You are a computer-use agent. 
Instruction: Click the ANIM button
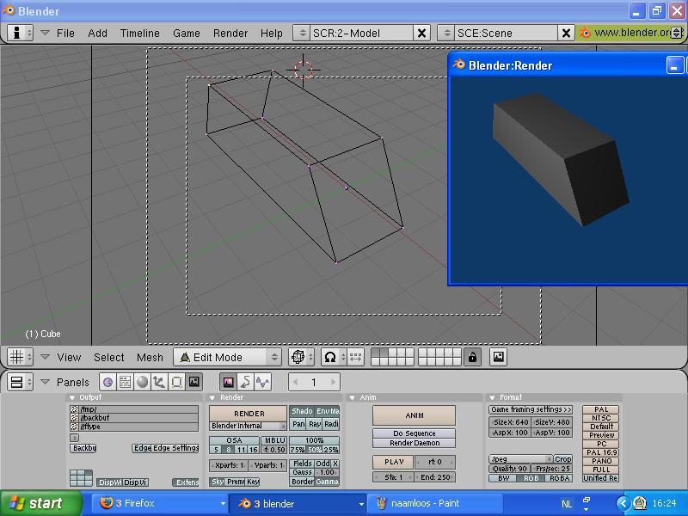point(415,415)
